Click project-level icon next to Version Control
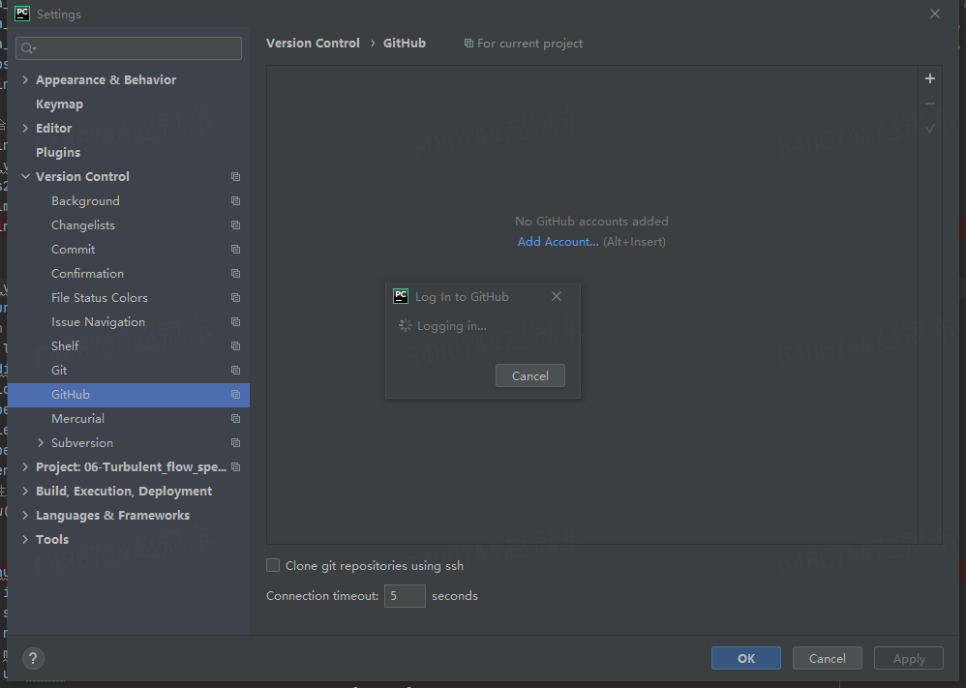The image size is (966, 688). (x=235, y=177)
